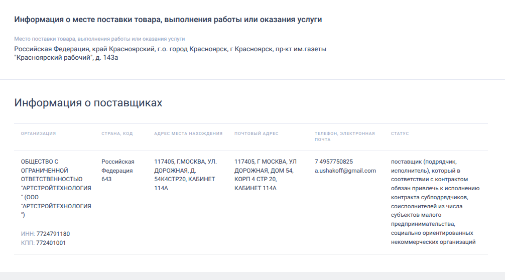
Task: Click organization name ООО "АРТСТРОЙТЕХНОЛОГИЯ"
Action: 56,188
